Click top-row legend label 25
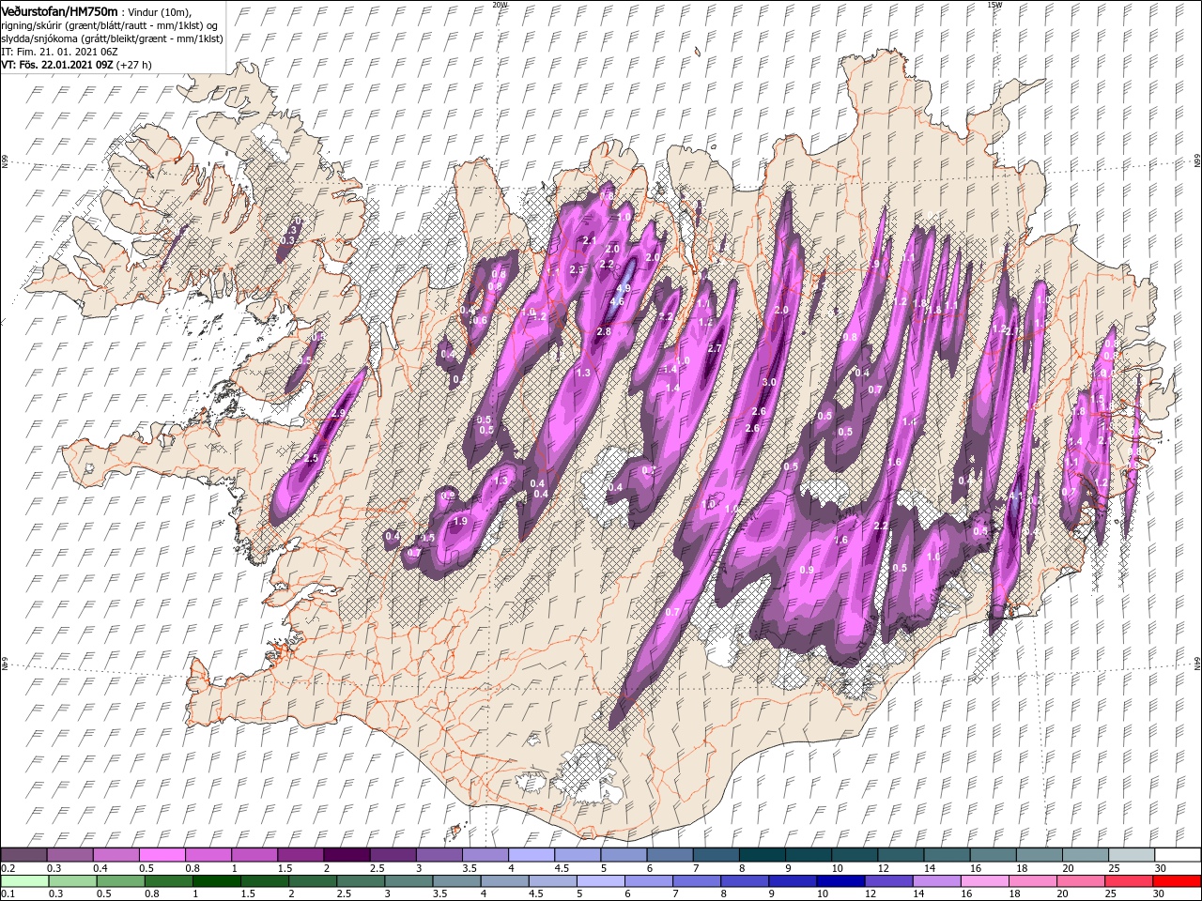 point(1116,868)
